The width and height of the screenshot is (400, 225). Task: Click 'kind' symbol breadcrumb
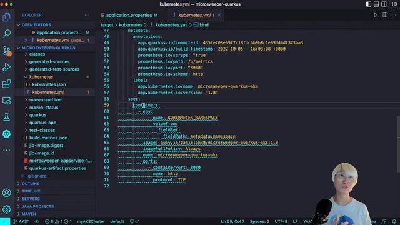click(204, 25)
